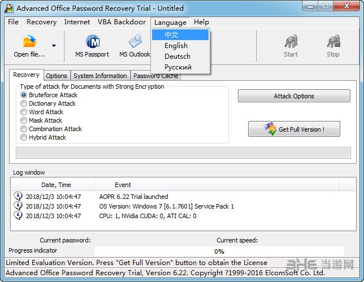This screenshot has height=282, width=364.
Task: Enable Hybrid Attack radio button
Action: click(x=24, y=137)
